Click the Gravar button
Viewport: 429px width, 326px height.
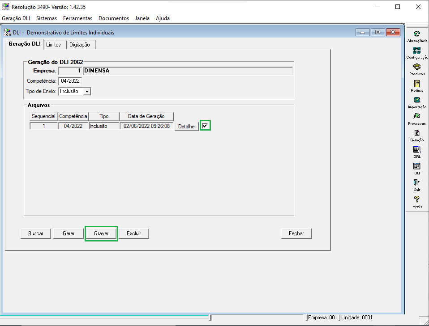click(101, 233)
